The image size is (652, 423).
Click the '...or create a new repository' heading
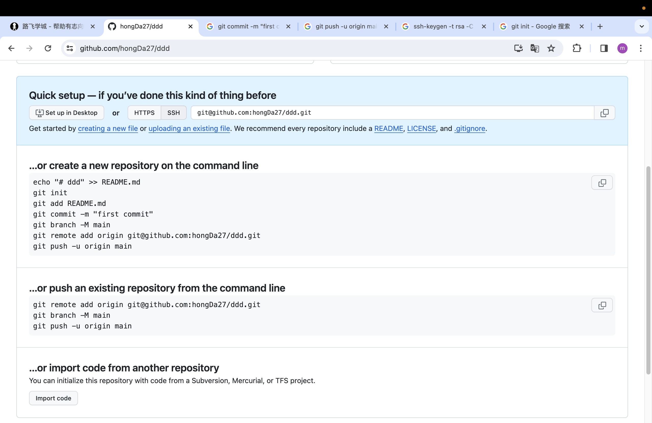pos(144,166)
